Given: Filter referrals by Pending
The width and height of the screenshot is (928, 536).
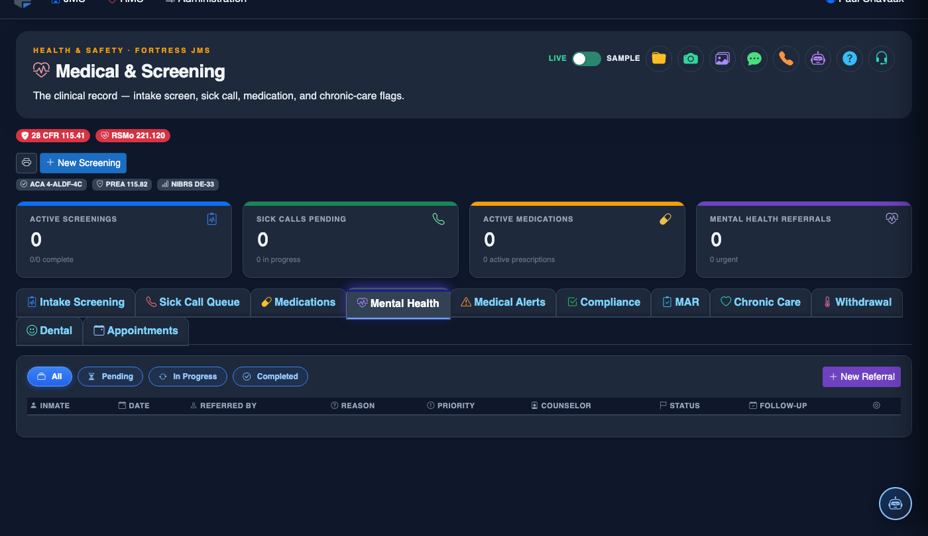Looking at the screenshot, I should click(x=110, y=377).
